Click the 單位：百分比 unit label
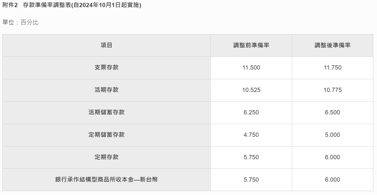This screenshot has height=195, width=377. pos(20,22)
